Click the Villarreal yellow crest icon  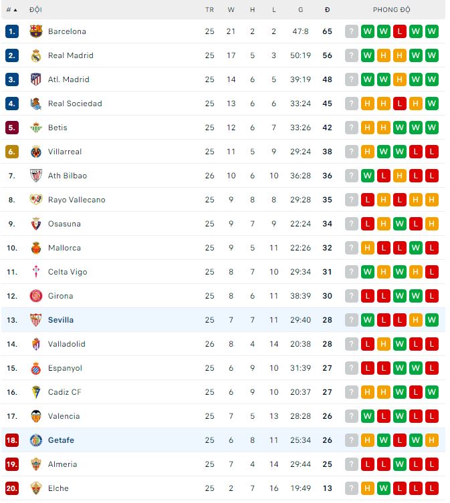click(36, 152)
